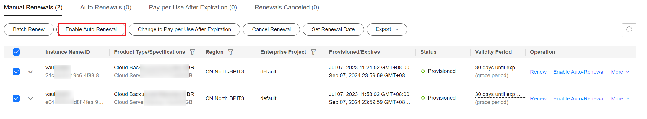Open the Region column filter
Viewport: 647px width, 119px height.
231,52
